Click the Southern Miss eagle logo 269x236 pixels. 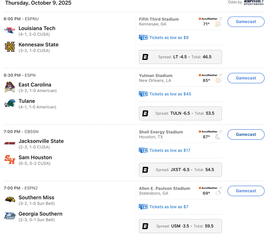(10, 200)
